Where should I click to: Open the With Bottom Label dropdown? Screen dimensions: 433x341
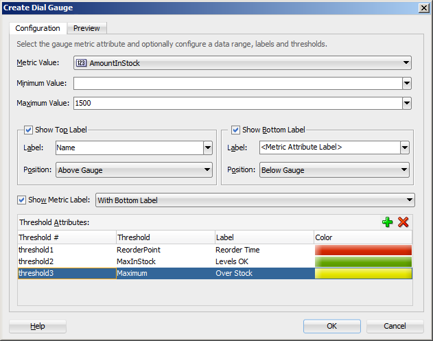[255, 200]
